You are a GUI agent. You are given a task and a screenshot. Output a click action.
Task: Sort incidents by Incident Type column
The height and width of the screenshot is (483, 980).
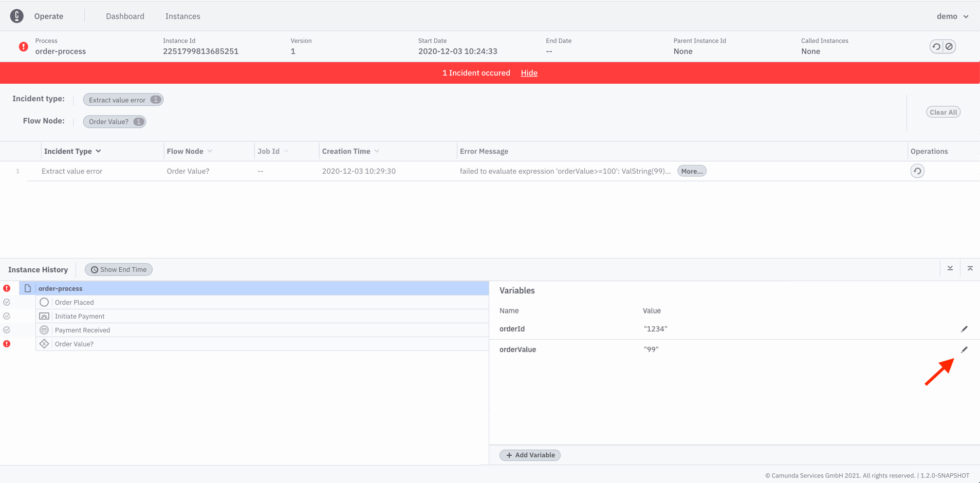(x=72, y=151)
